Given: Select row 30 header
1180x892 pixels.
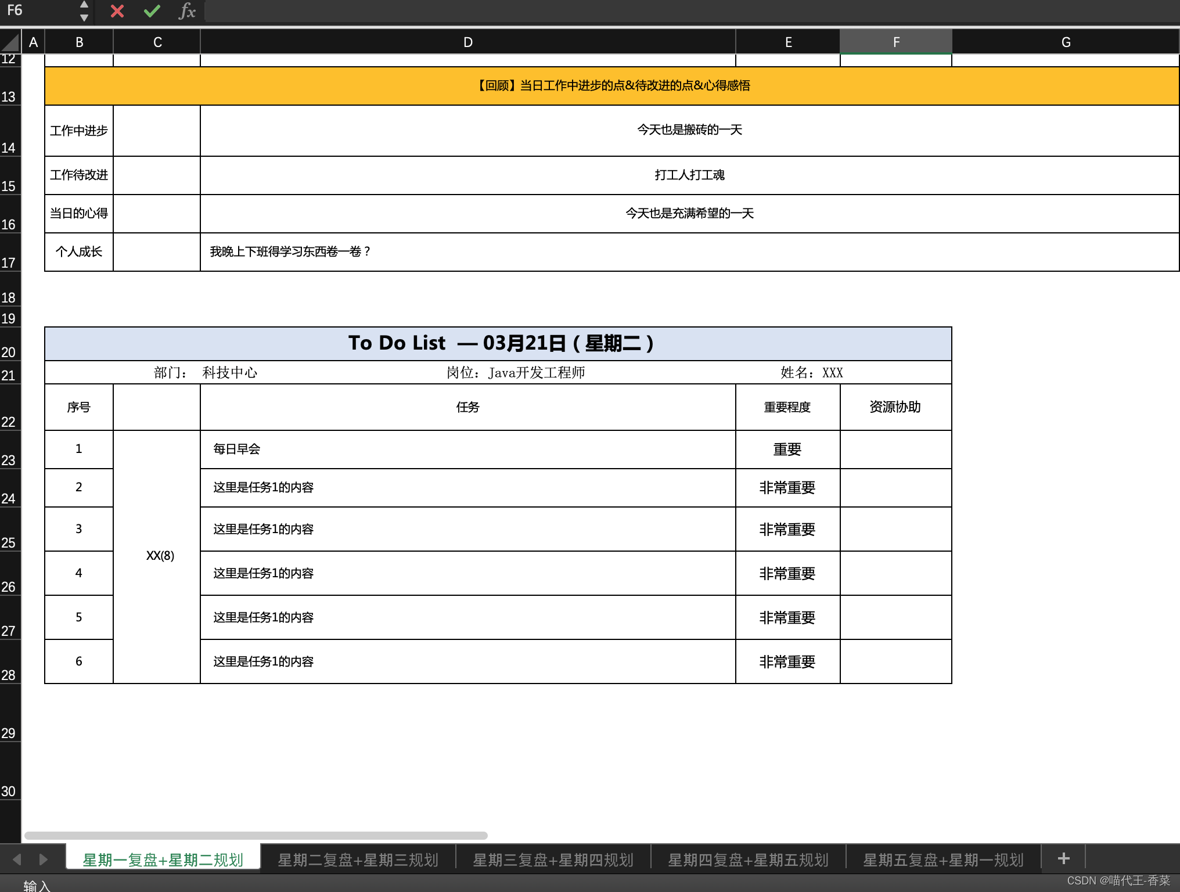Looking at the screenshot, I should [10, 771].
